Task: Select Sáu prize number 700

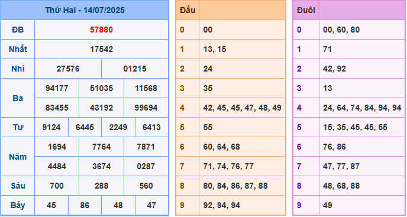Action: 57,186
